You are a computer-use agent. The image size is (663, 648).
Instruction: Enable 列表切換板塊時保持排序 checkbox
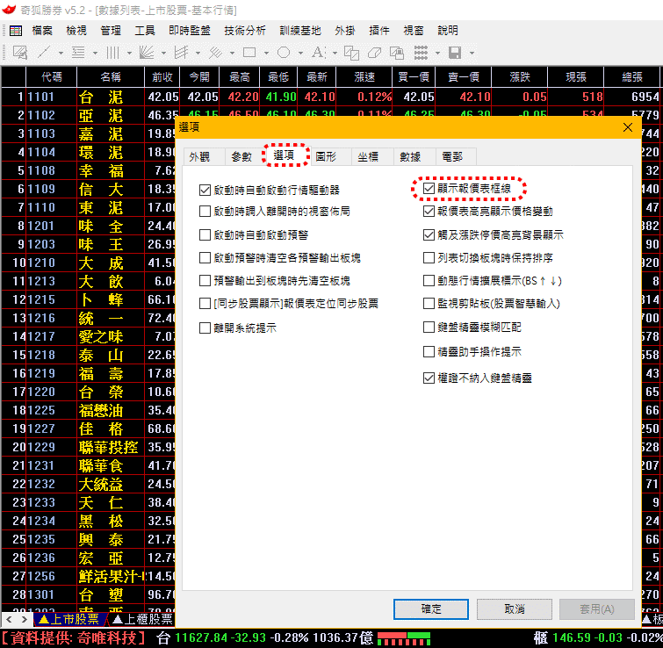[429, 258]
